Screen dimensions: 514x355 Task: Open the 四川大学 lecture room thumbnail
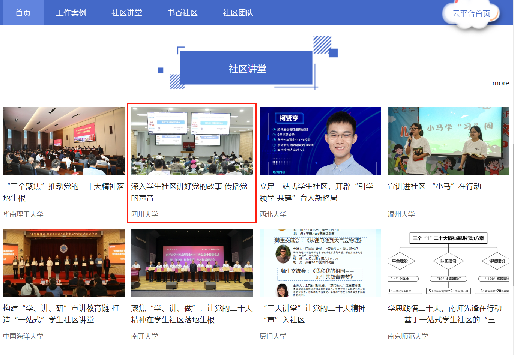point(192,141)
